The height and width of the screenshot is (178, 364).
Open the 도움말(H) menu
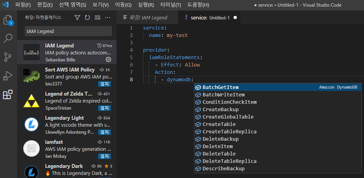tap(198, 5)
